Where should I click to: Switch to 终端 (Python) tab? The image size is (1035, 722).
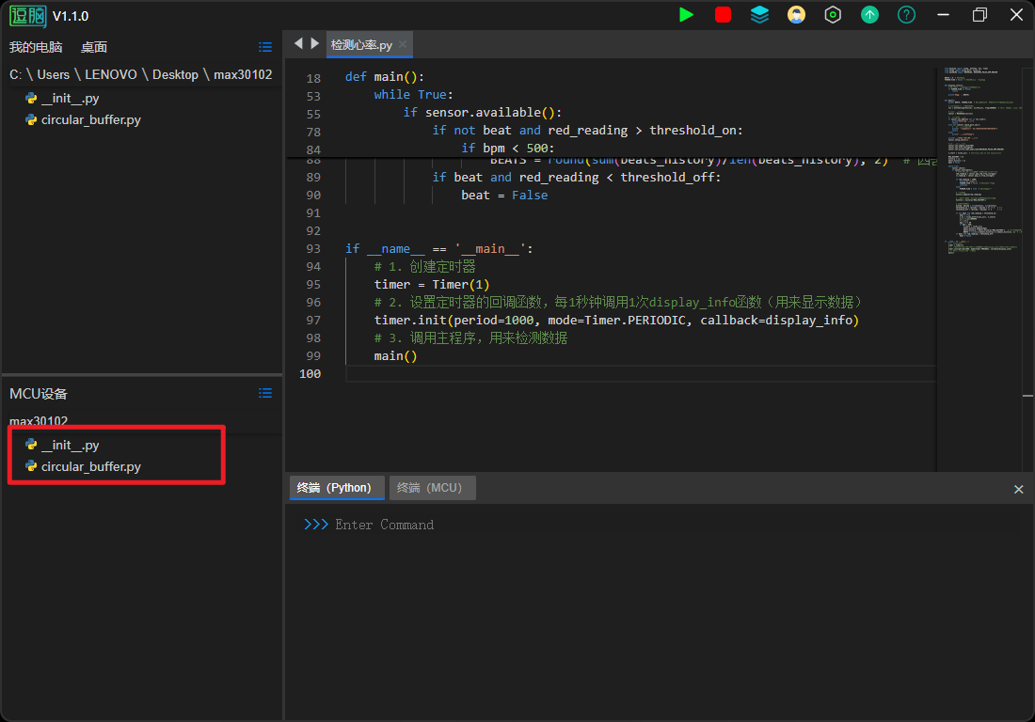pos(337,488)
